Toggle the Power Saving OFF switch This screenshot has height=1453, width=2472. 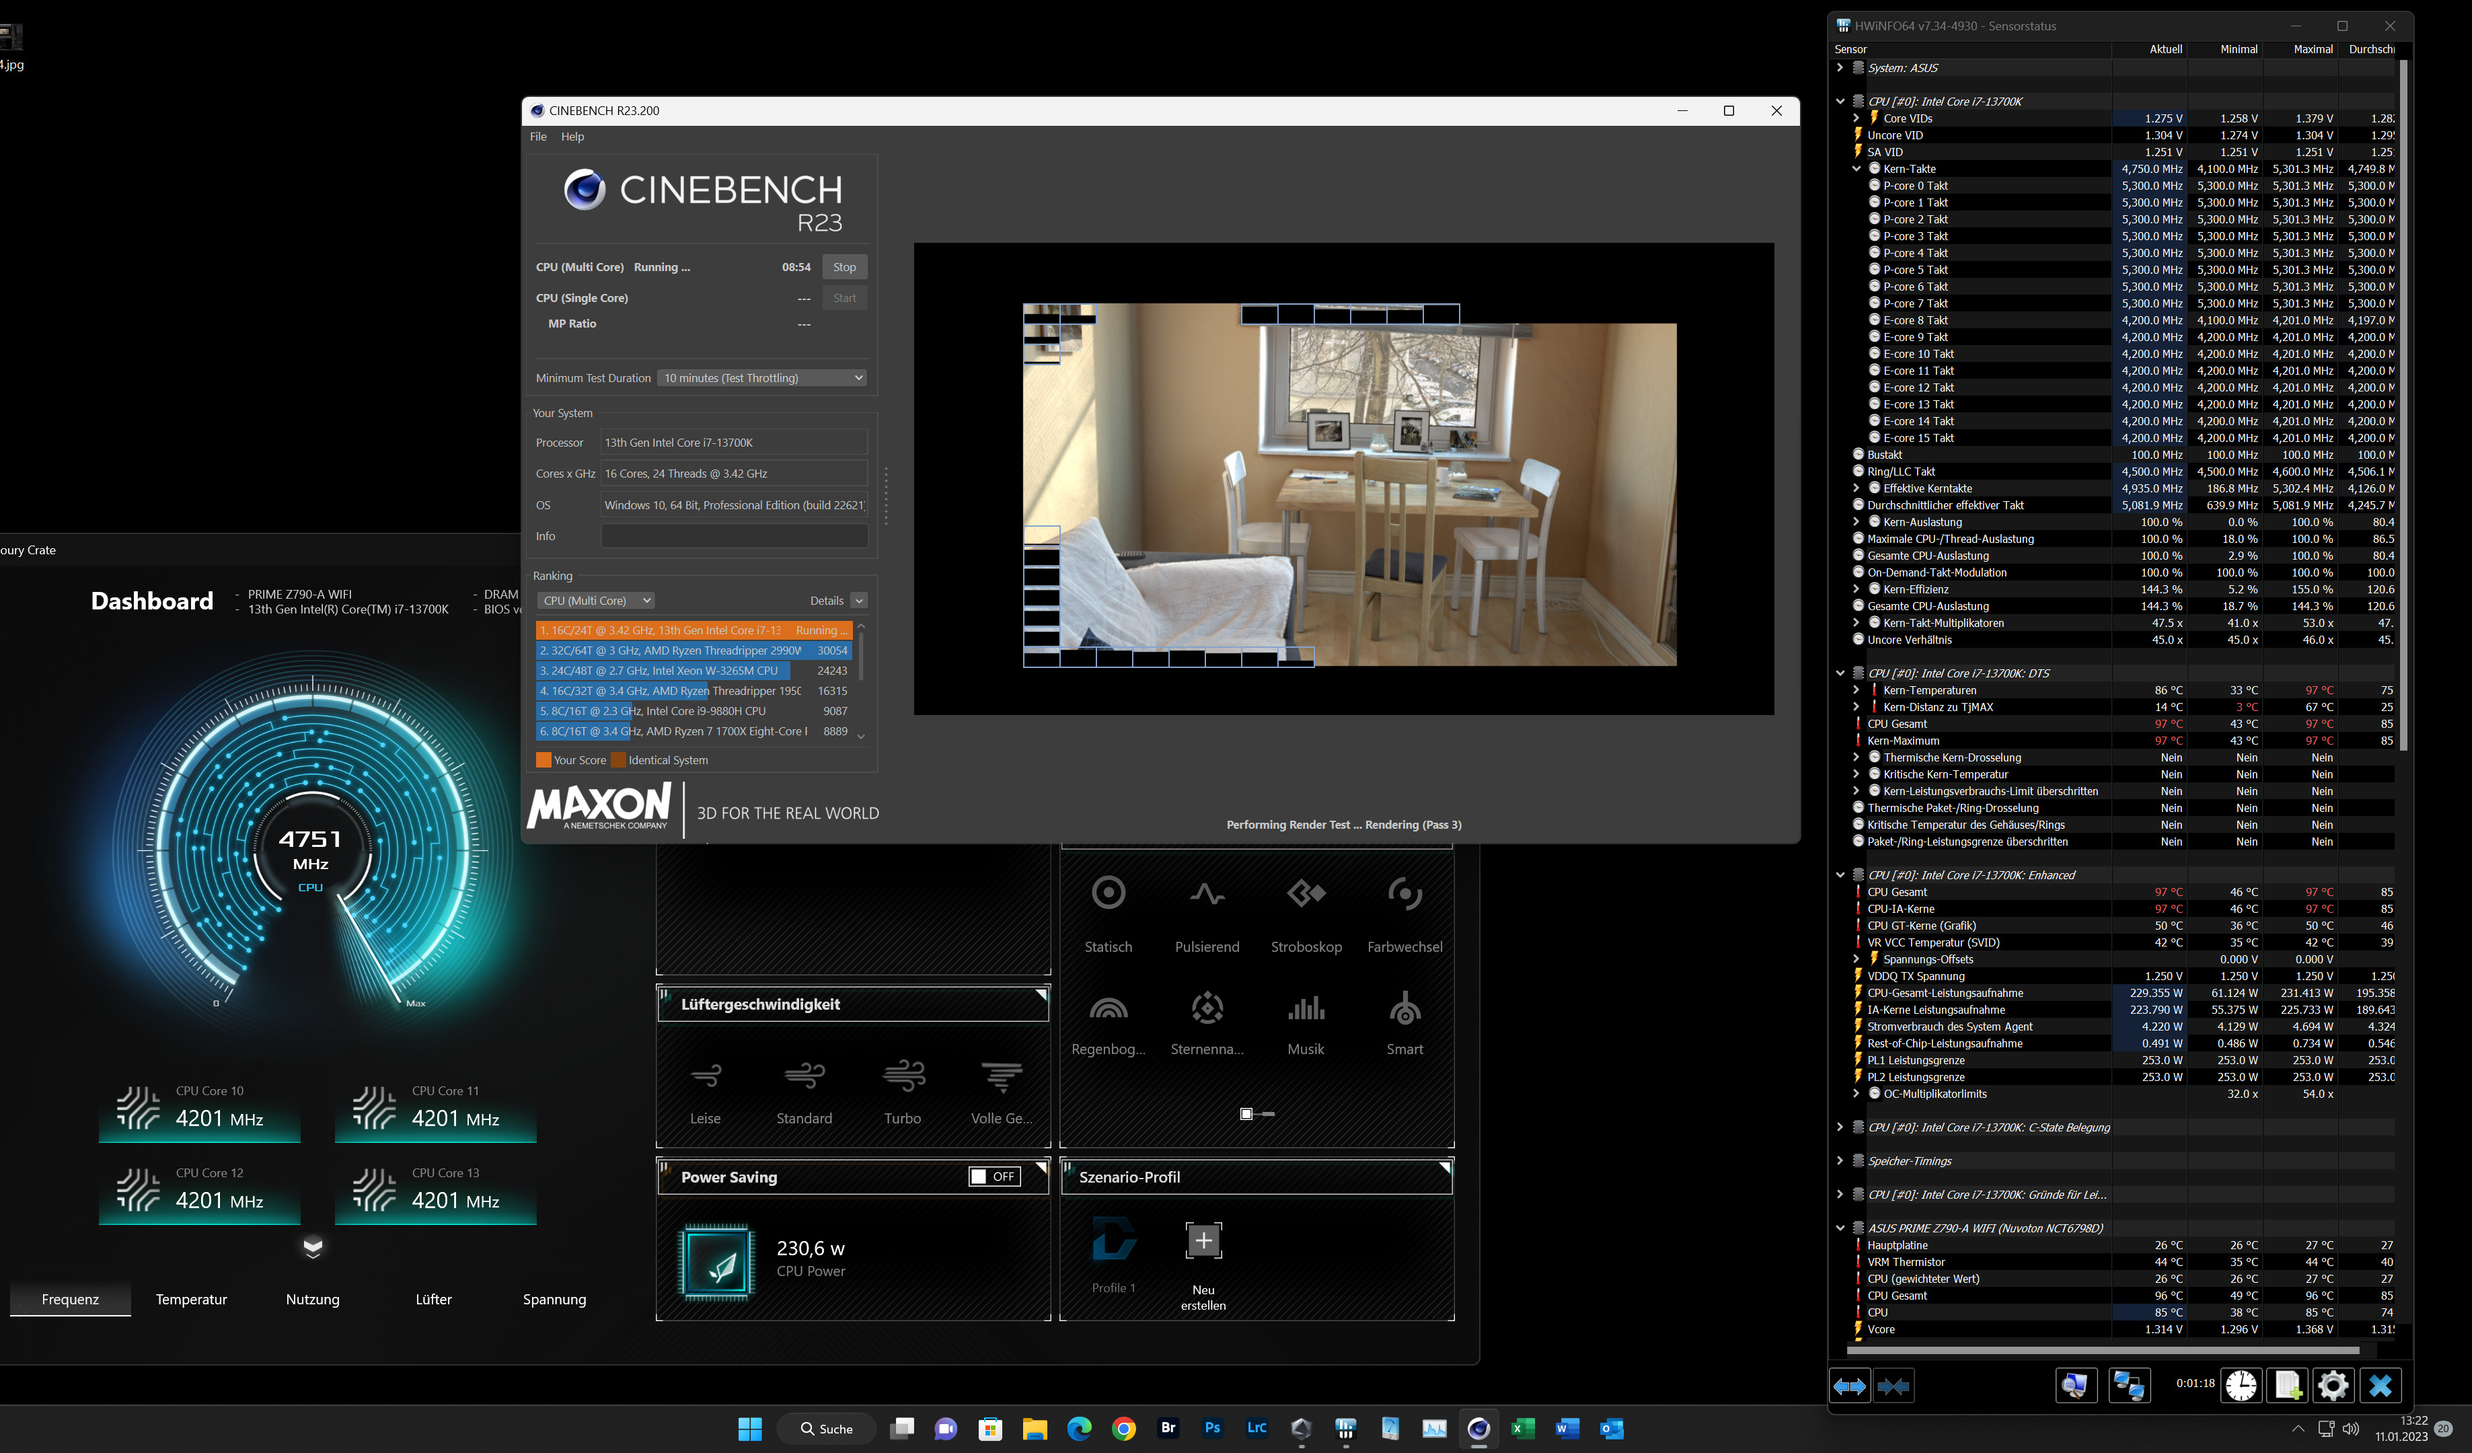[994, 1177]
